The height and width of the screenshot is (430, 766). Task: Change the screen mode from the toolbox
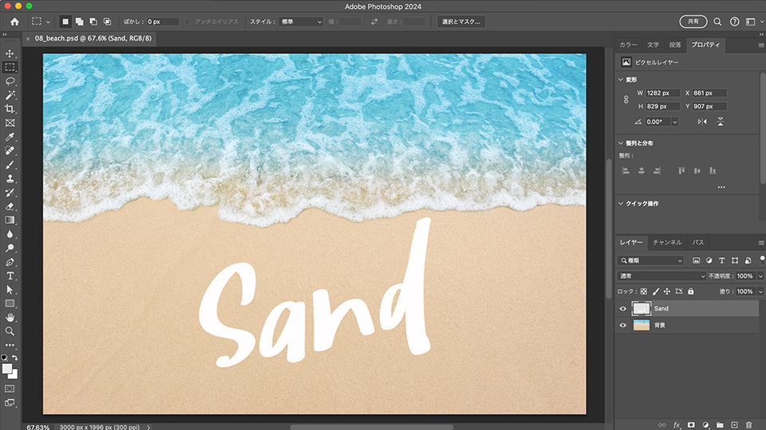coord(10,403)
